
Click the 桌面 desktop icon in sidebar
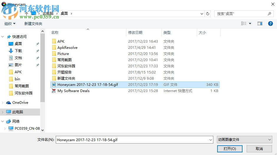pos(11,44)
